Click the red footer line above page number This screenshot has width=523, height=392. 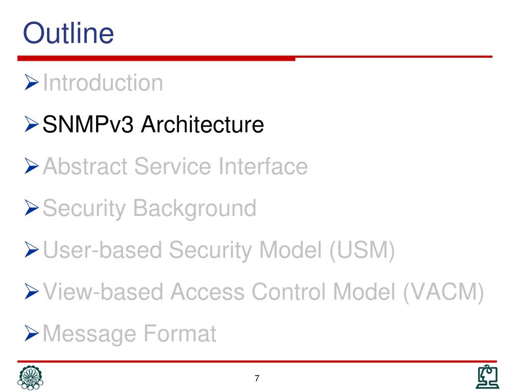tap(257, 361)
